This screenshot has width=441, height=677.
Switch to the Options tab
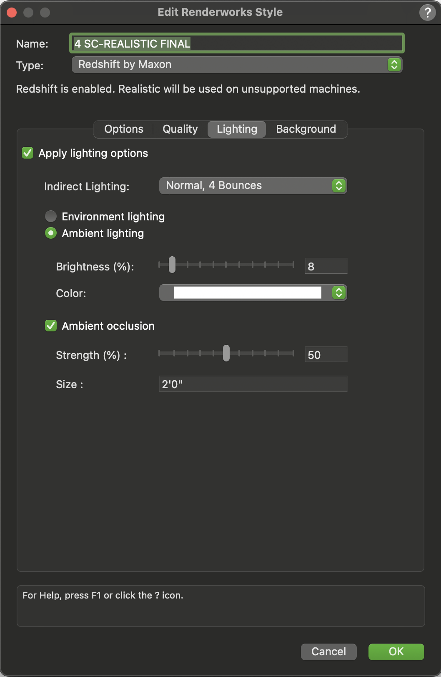coord(123,129)
